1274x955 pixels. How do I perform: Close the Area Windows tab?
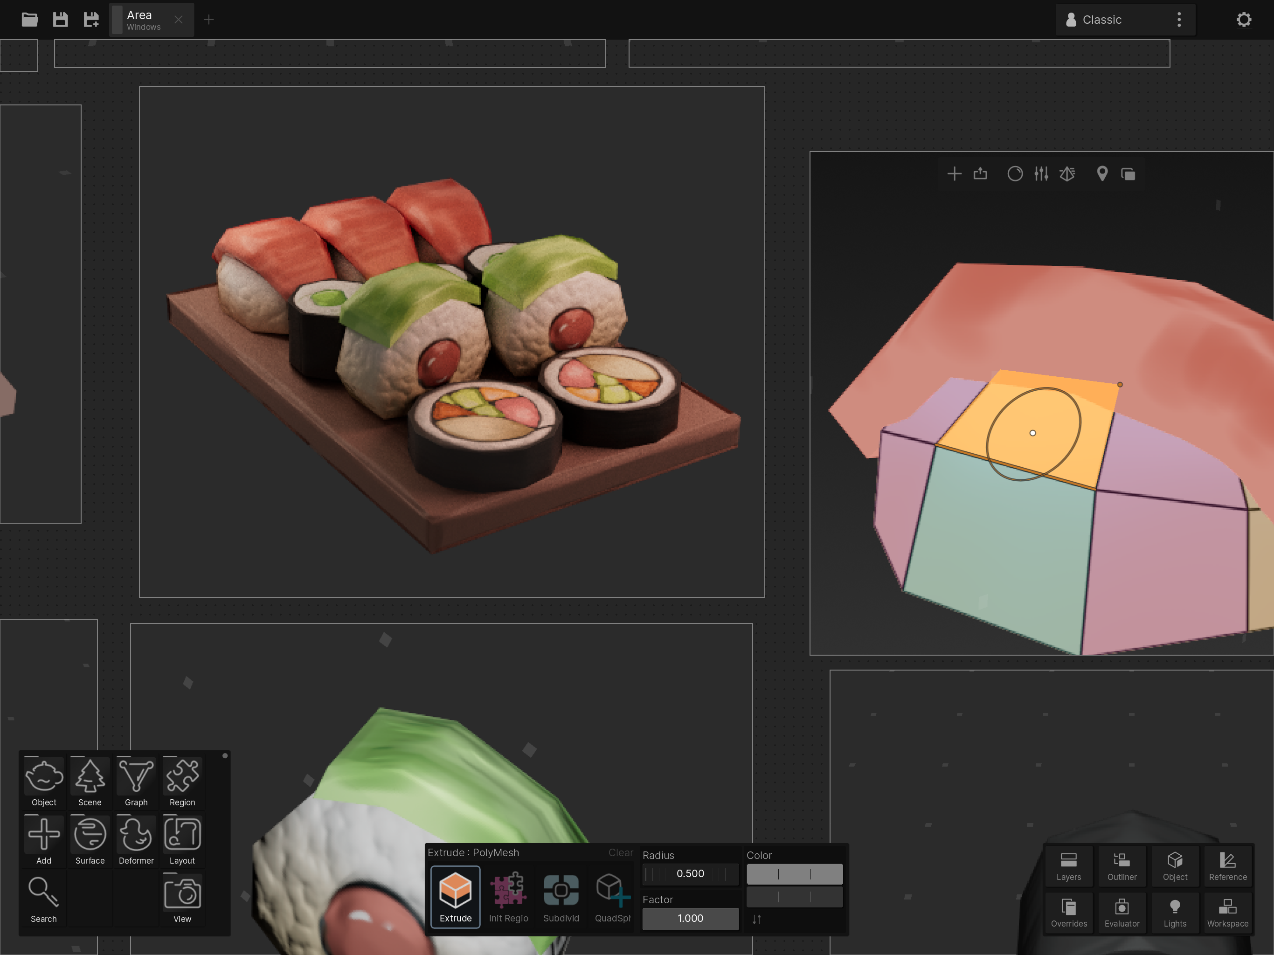pyautogui.click(x=179, y=20)
